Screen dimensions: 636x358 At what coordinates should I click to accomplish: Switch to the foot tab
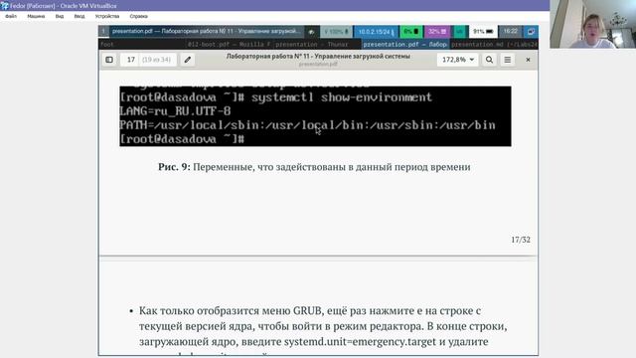pyautogui.click(x=142, y=44)
